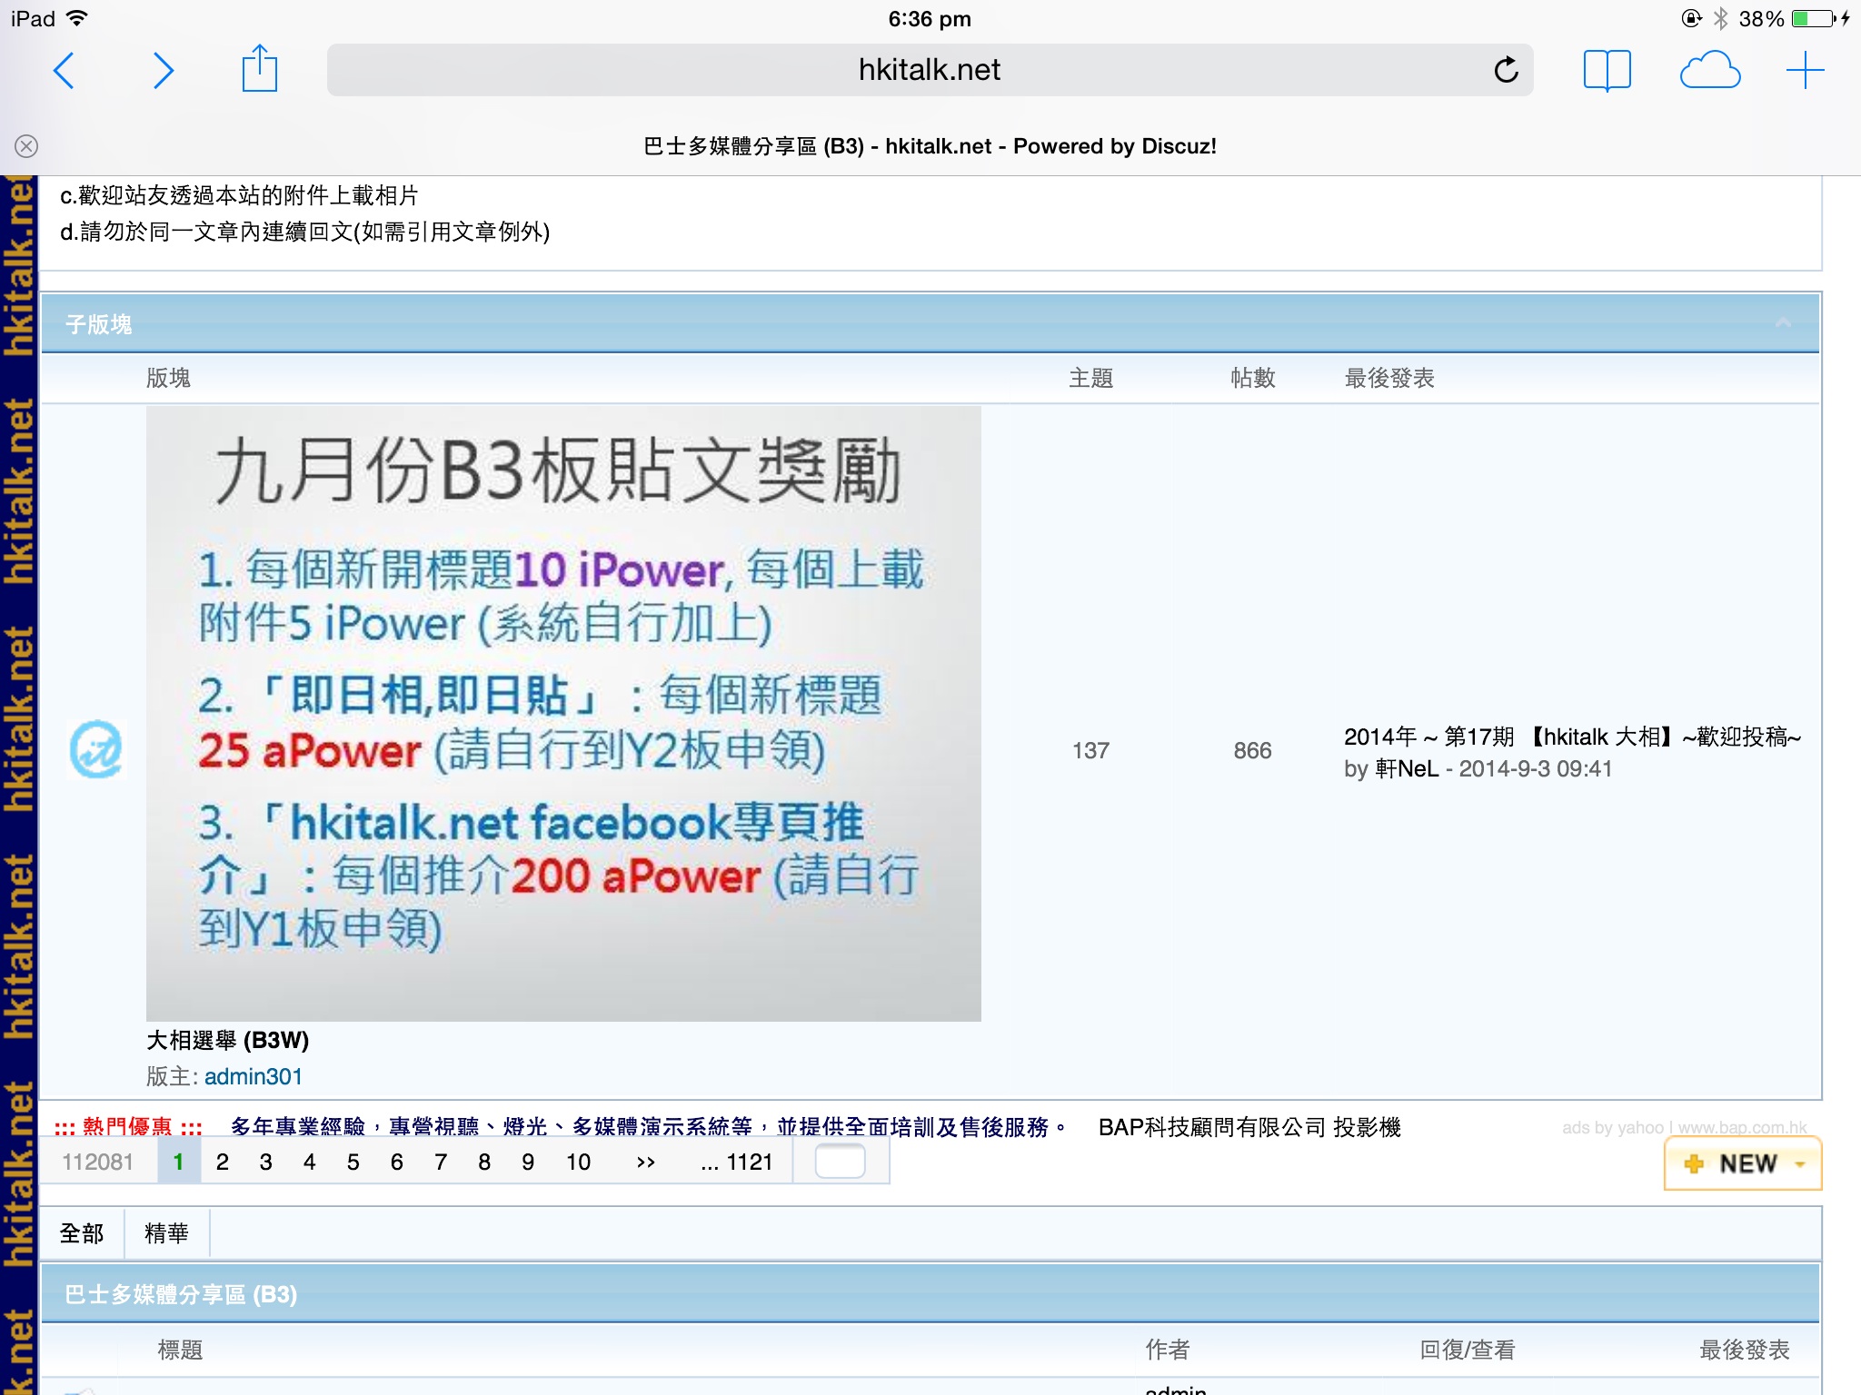Go to page 5 of threads

pos(353,1162)
